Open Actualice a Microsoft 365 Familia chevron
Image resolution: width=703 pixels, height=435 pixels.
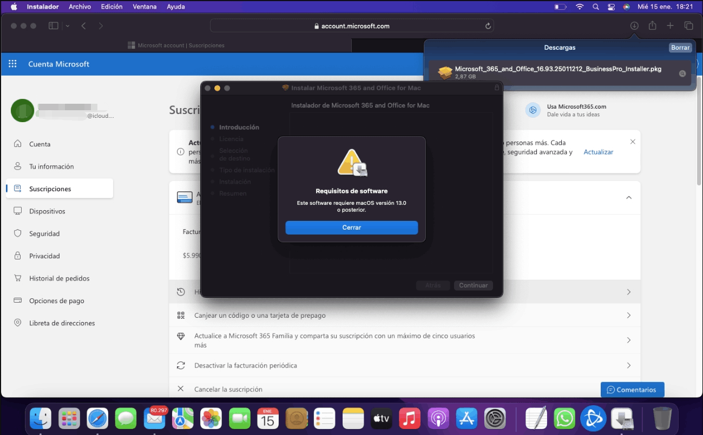coord(629,340)
